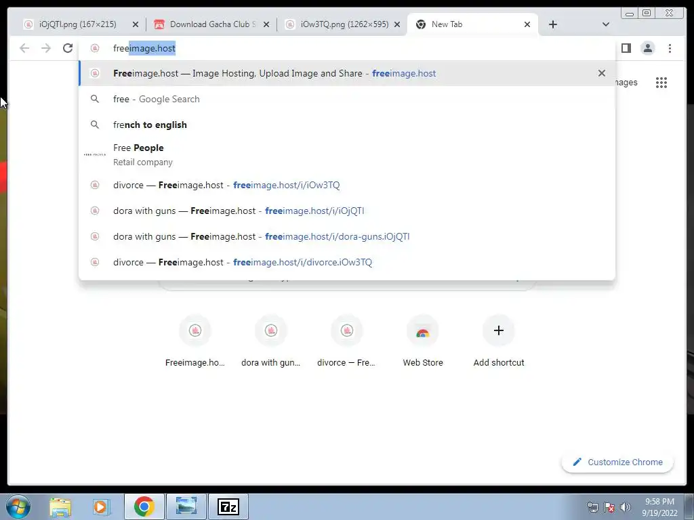
Task: Open Windows Explorer from the taskbar
Action: coord(60,506)
